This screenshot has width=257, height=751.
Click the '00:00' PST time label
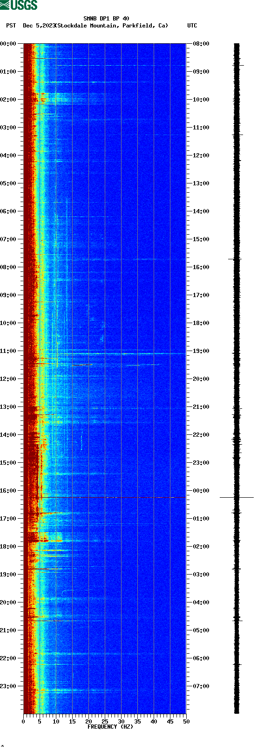pyautogui.click(x=8, y=44)
